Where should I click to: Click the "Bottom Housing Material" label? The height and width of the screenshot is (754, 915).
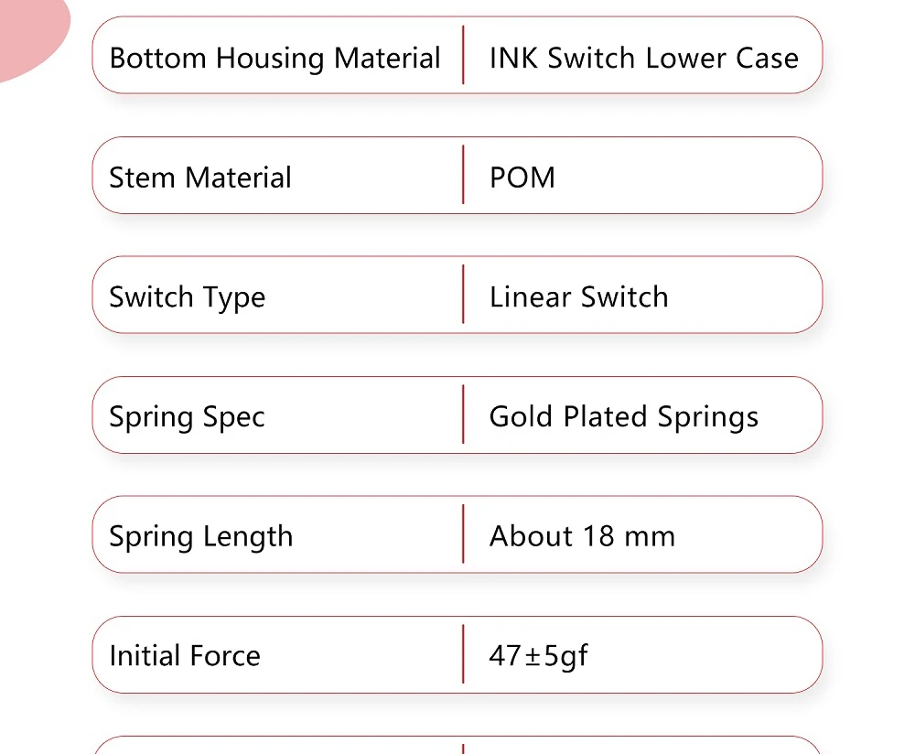coord(274,59)
